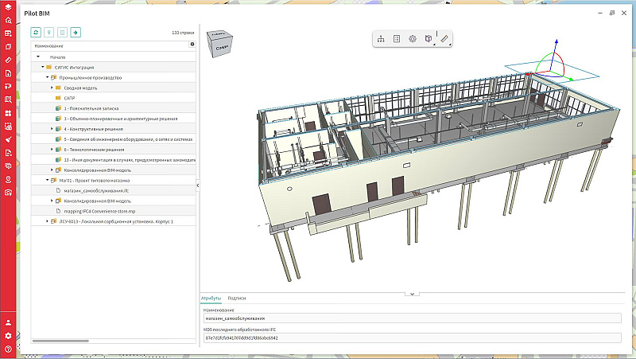Switch to the Подписи tab
This screenshot has width=636, height=359.
click(x=236, y=298)
